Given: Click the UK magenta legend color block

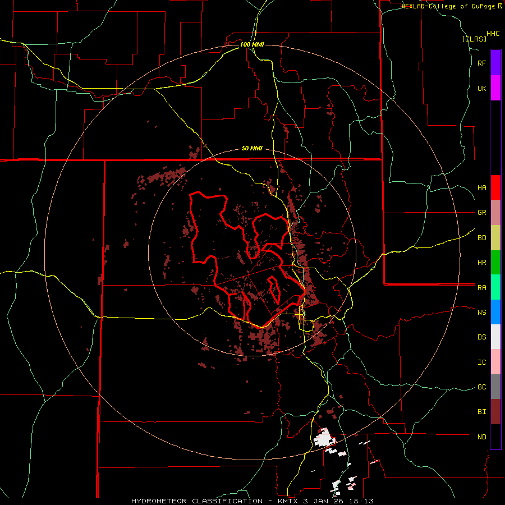Looking at the screenshot, I should pyautogui.click(x=495, y=88).
